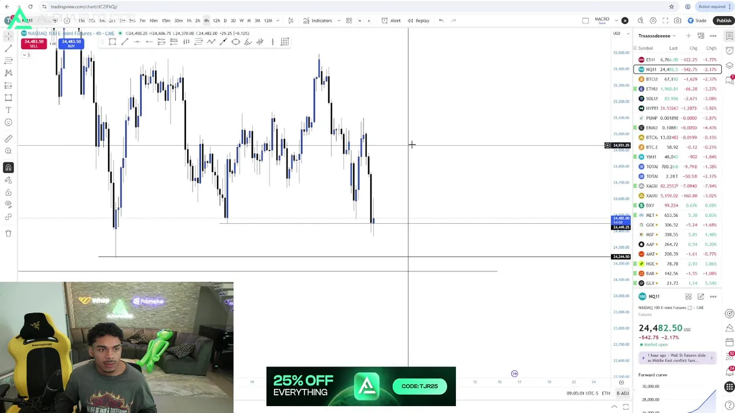This screenshot has height=413, width=735.
Task: Open chart settings hexagon icon
Action: coord(653,21)
